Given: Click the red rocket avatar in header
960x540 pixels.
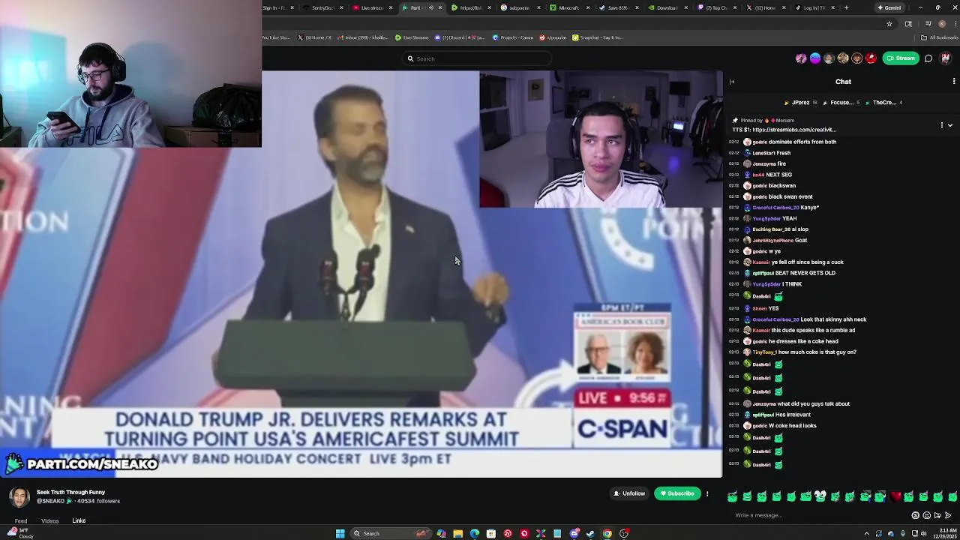Looking at the screenshot, I should click(871, 58).
